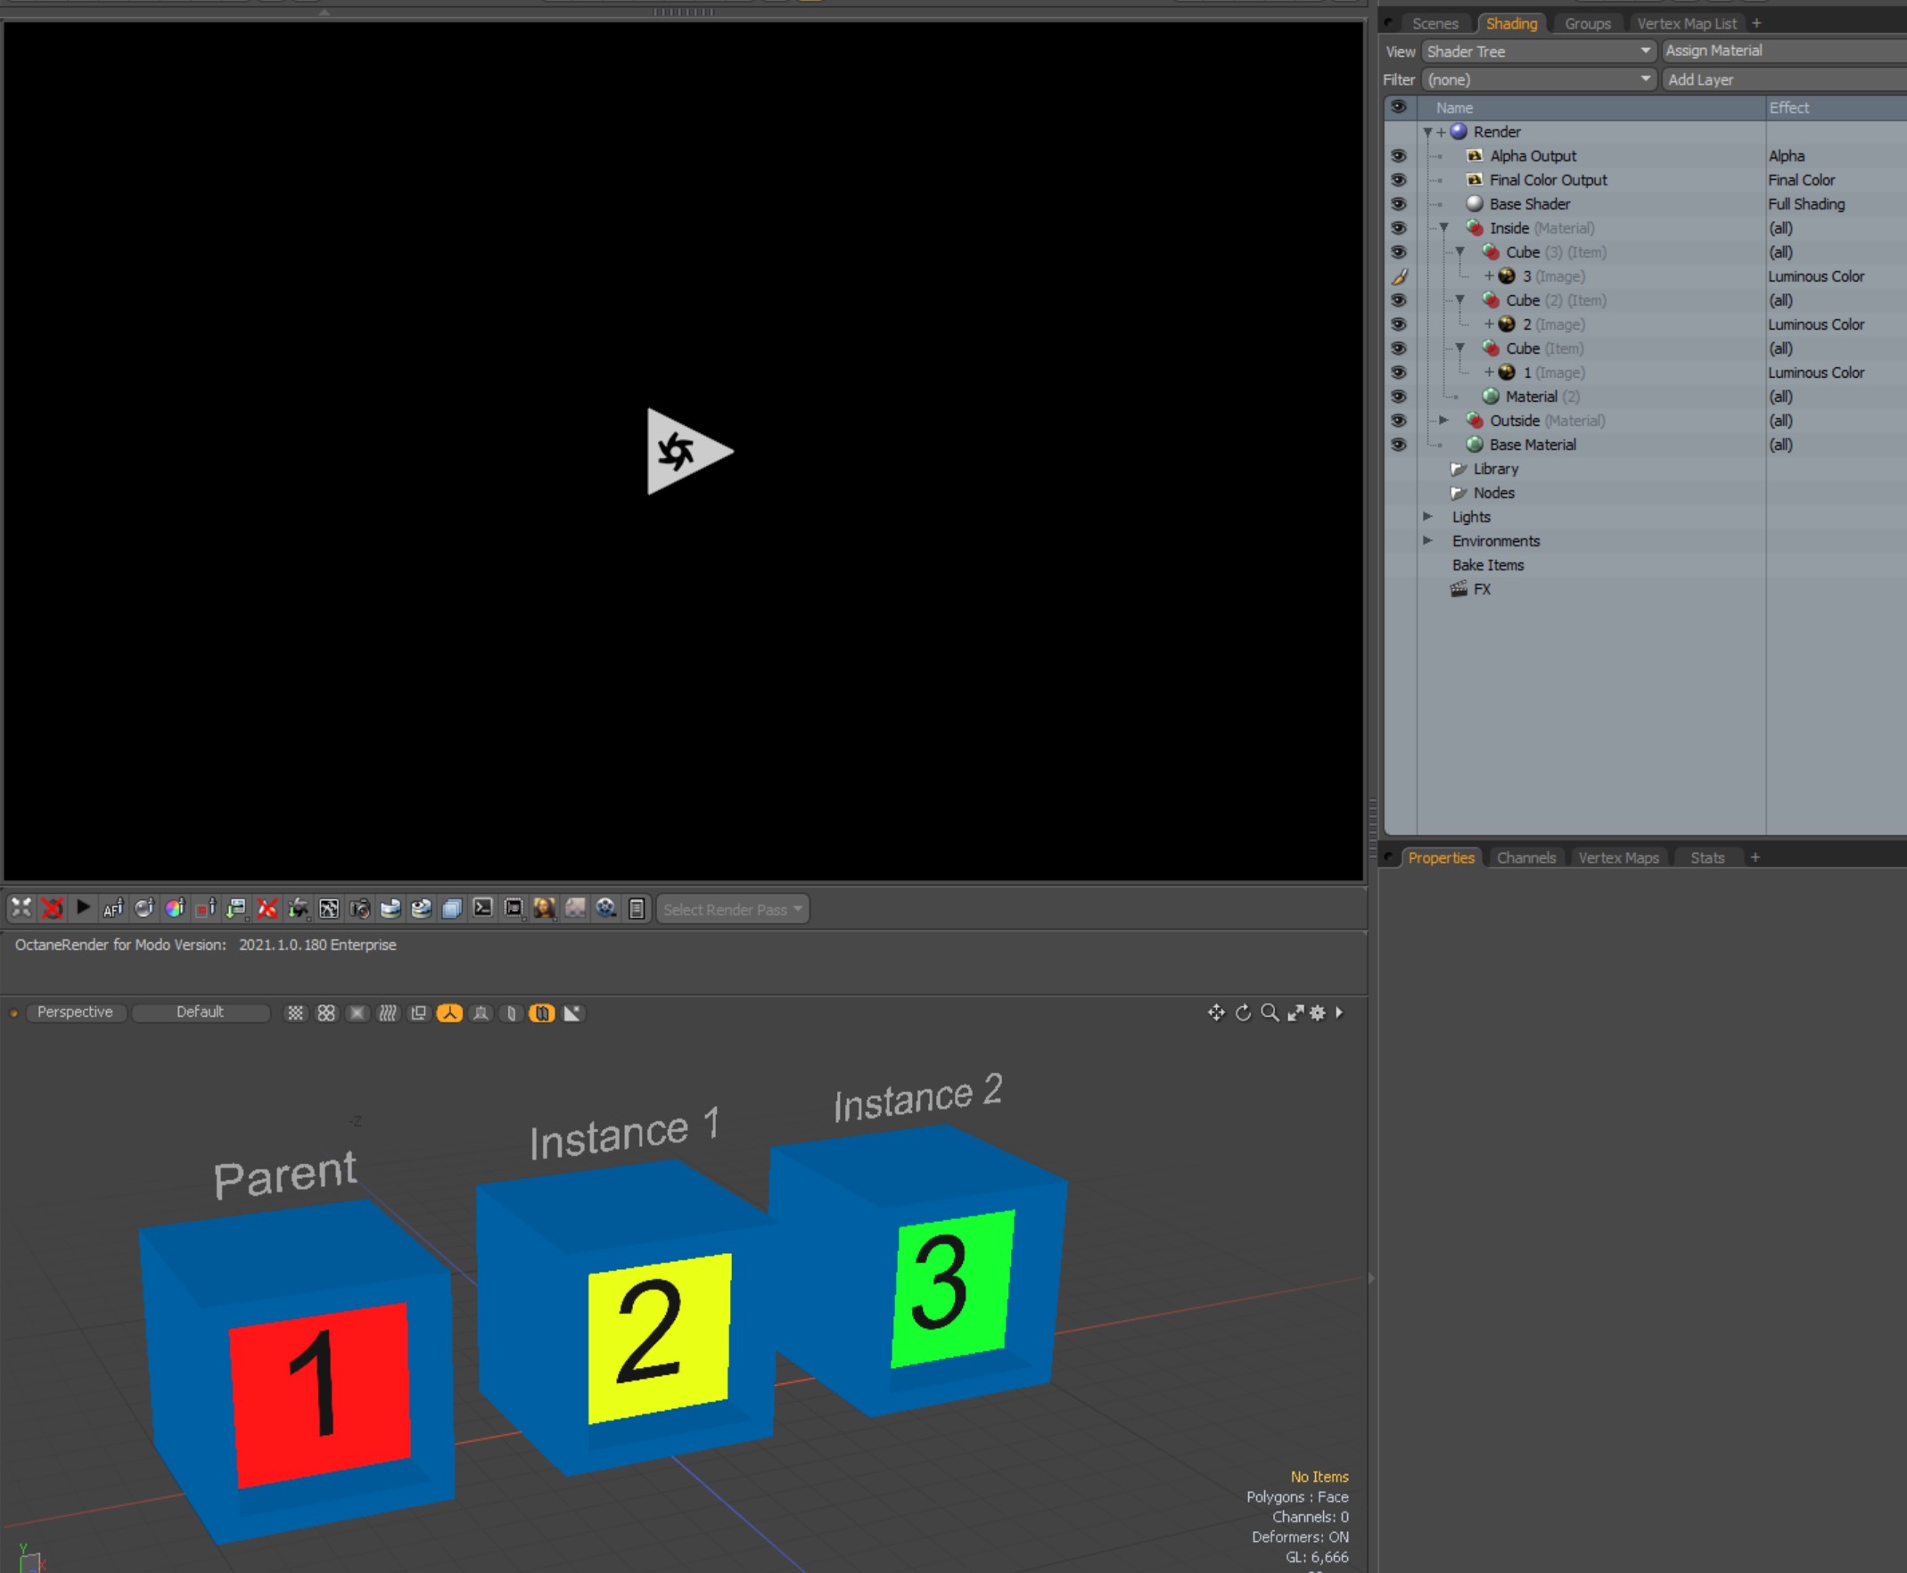Switch to the Channels tab

point(1525,857)
